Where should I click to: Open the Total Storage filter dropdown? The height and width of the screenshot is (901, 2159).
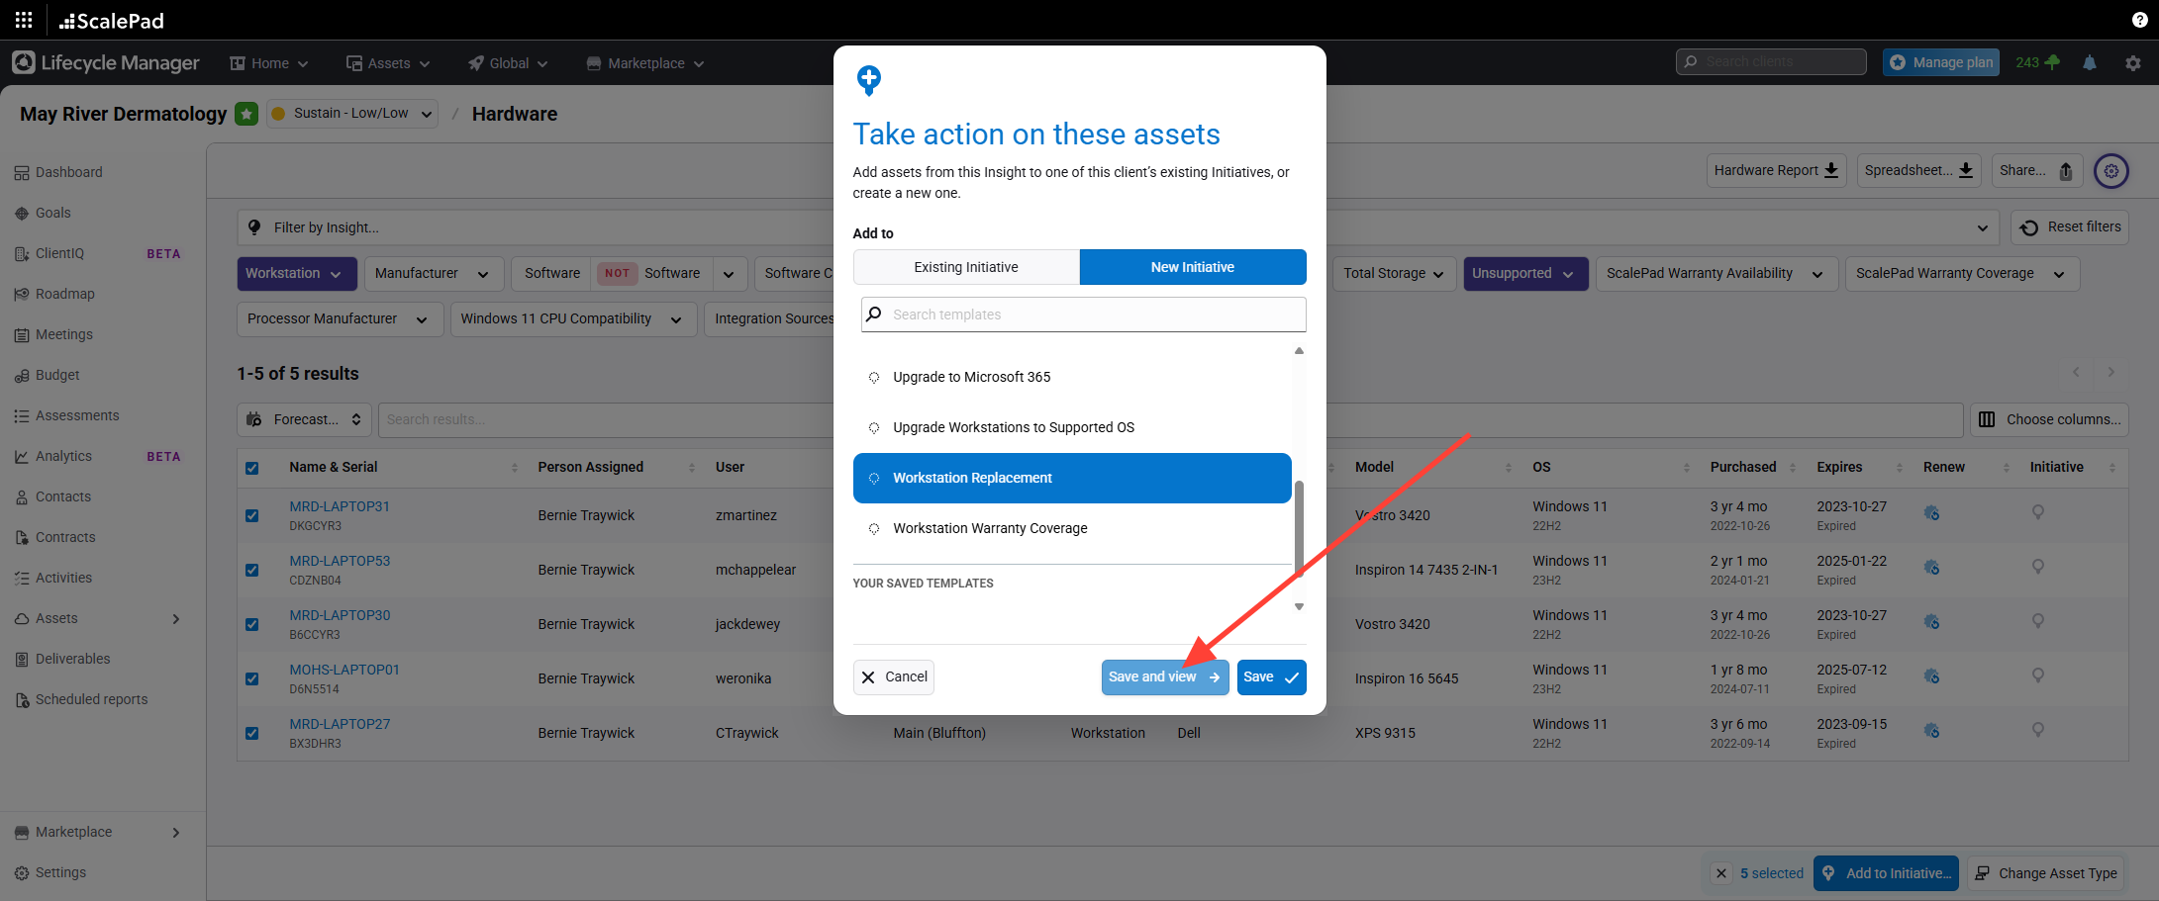pyautogui.click(x=1393, y=274)
